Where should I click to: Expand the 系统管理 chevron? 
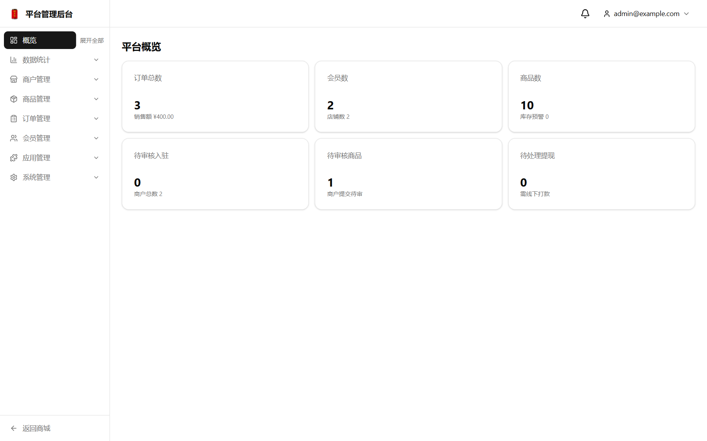click(96, 177)
